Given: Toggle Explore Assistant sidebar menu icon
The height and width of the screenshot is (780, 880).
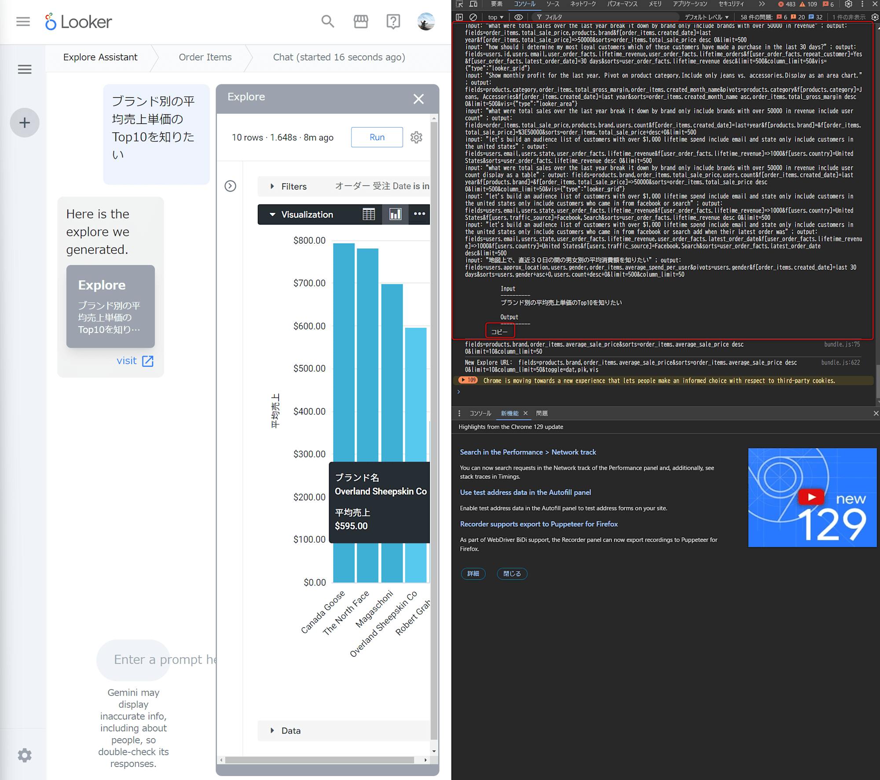Looking at the screenshot, I should [x=25, y=69].
